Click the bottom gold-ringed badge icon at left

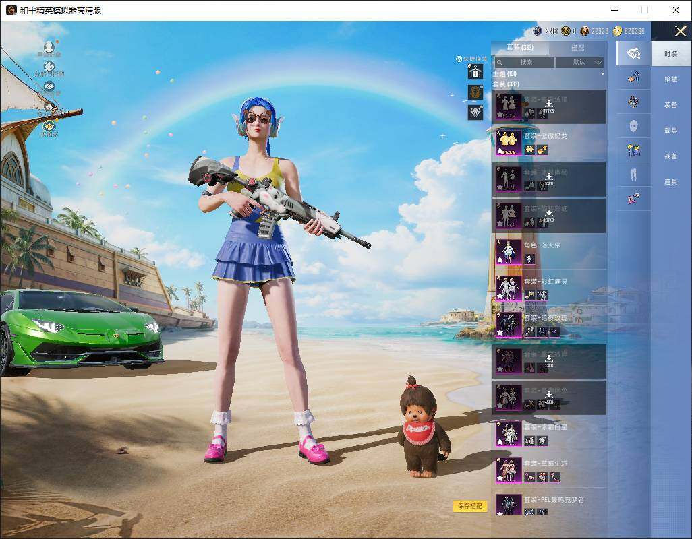click(x=49, y=126)
